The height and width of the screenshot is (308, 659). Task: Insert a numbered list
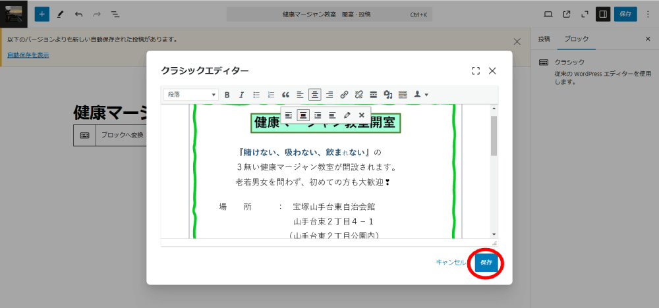tap(271, 95)
